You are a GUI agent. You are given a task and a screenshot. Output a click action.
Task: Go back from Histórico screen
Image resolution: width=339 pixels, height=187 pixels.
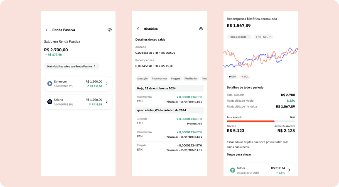coord(138,29)
